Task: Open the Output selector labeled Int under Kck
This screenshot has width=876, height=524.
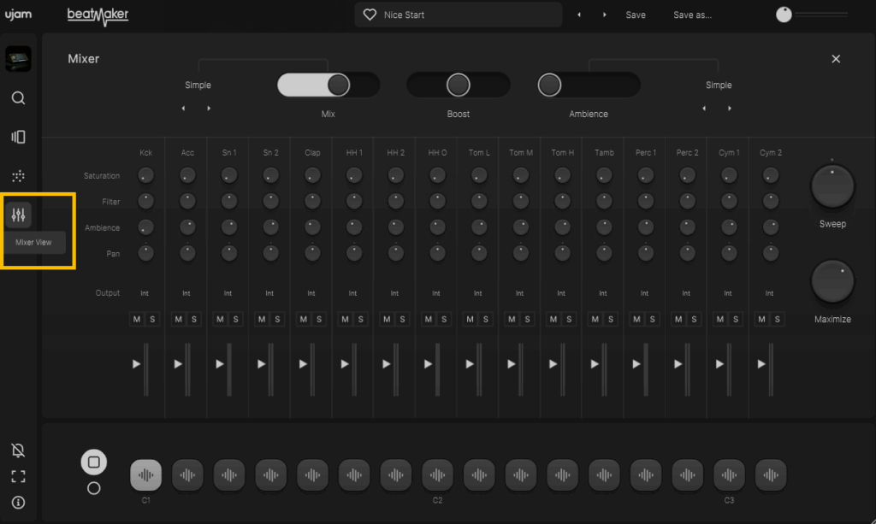Action: 145,292
